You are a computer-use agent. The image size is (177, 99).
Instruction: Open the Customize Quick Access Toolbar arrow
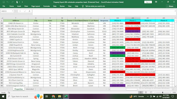[22, 2]
